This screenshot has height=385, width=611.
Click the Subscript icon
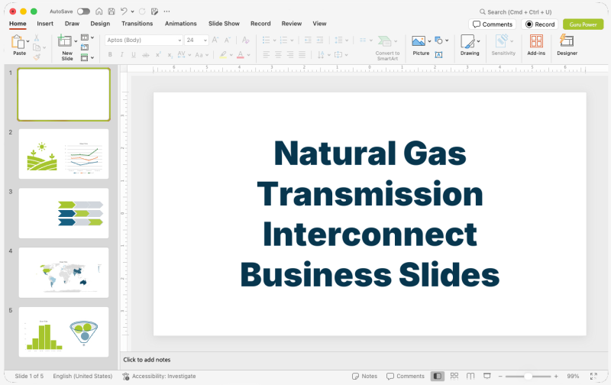click(170, 55)
